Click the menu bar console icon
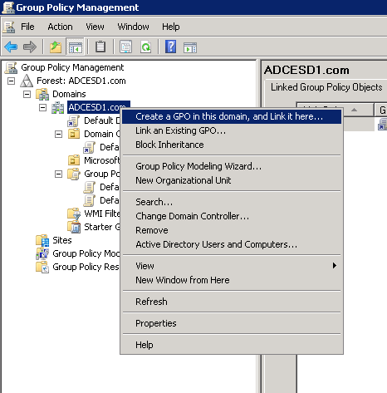This screenshot has width=387, height=393. coord(9,27)
